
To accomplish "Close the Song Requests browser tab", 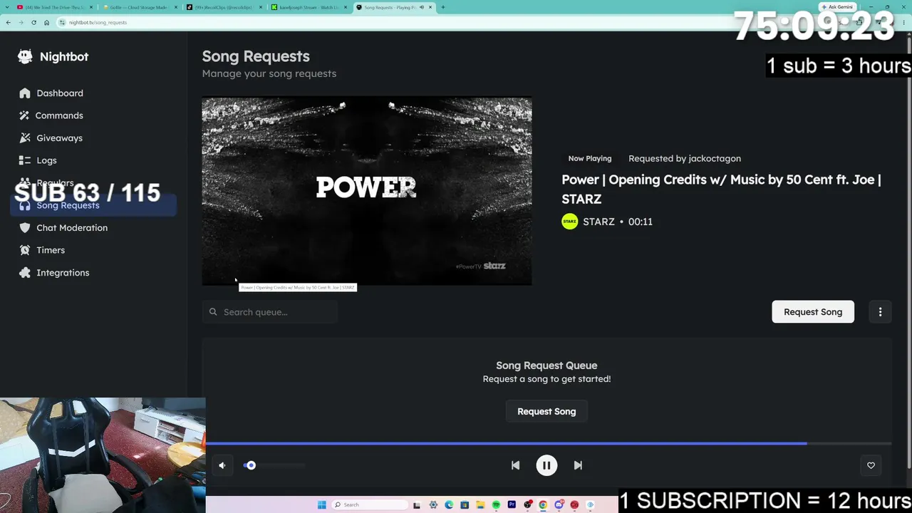I will (x=430, y=7).
